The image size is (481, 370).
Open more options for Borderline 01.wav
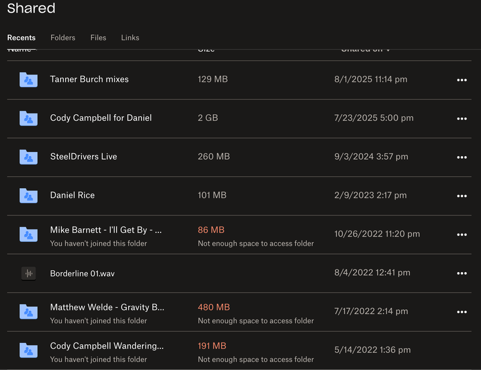click(462, 273)
